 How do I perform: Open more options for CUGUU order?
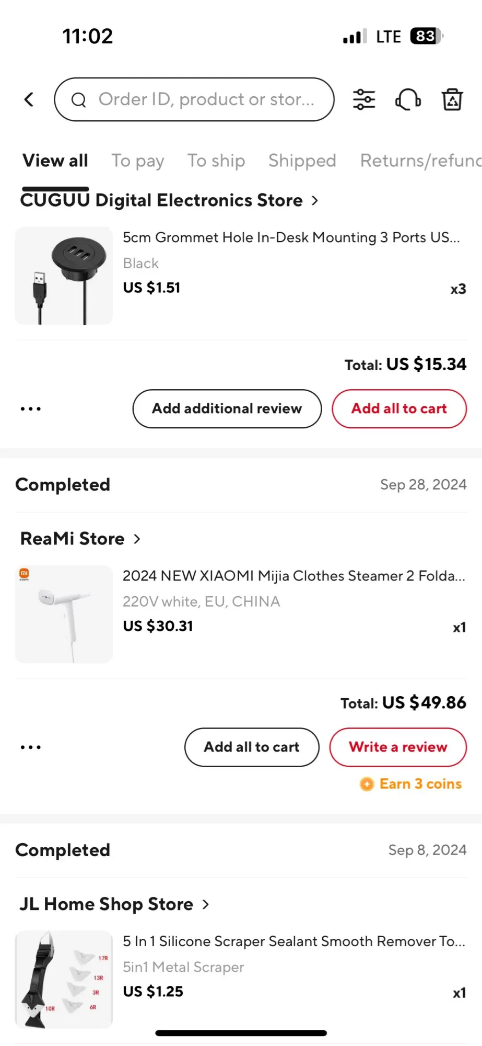(x=31, y=409)
